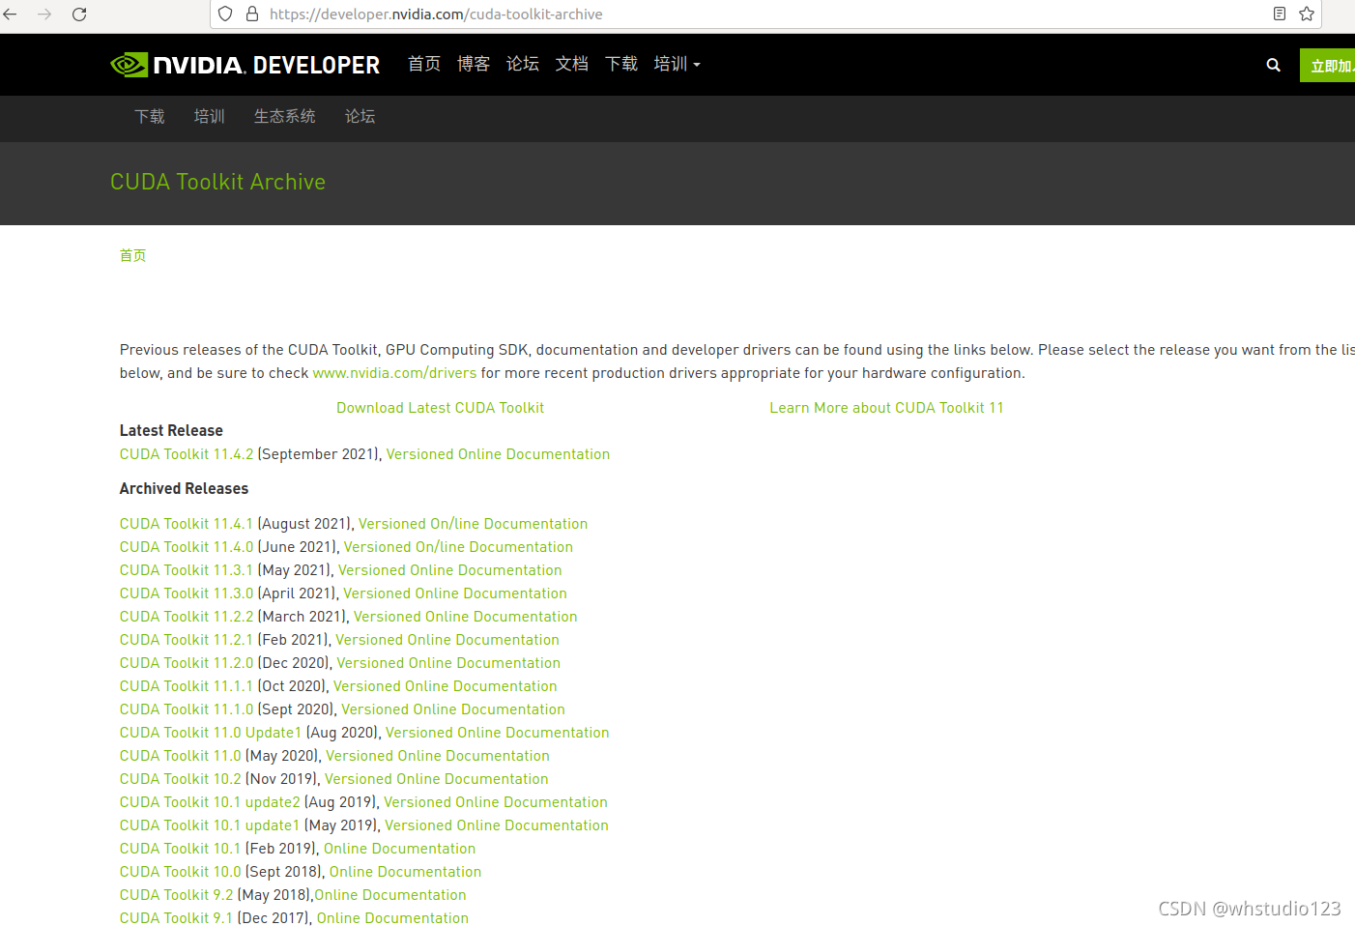The width and height of the screenshot is (1355, 926).
Task: Open CUDA Toolkit 11.4.2 link
Action: pos(187,454)
